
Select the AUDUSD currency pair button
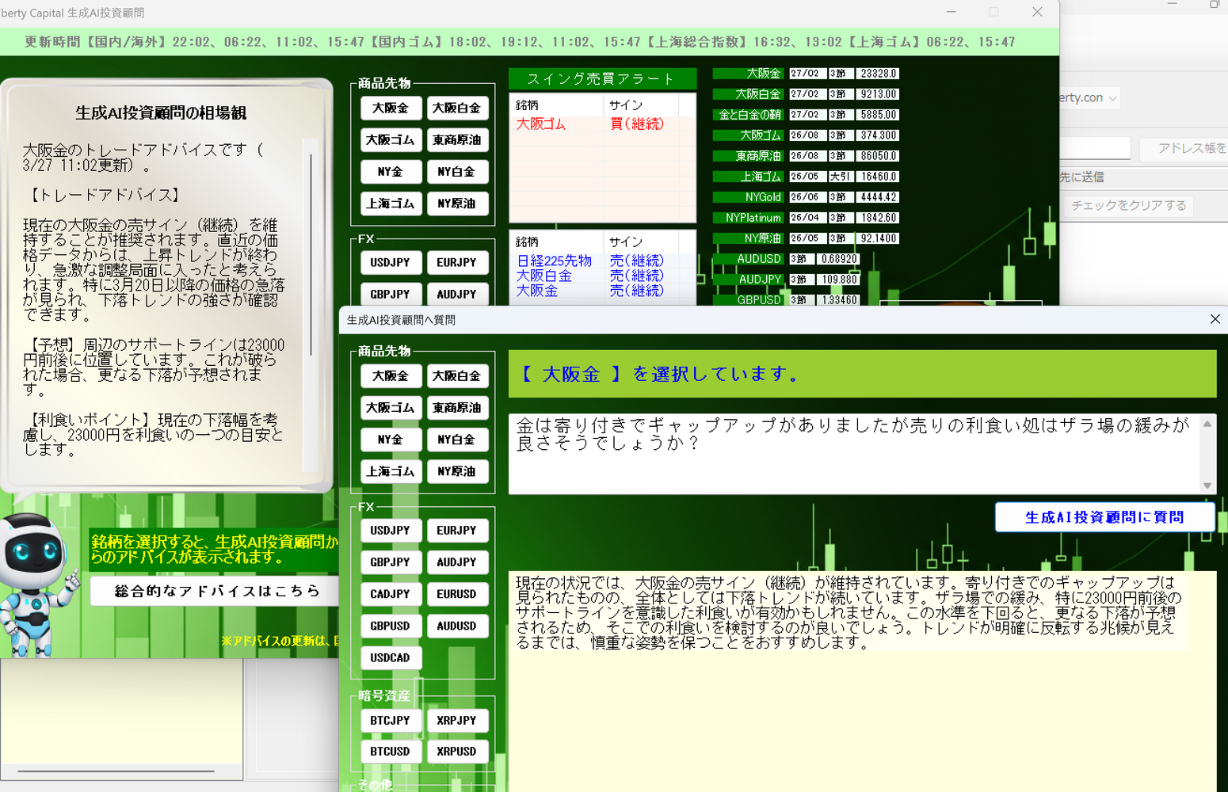tap(457, 626)
